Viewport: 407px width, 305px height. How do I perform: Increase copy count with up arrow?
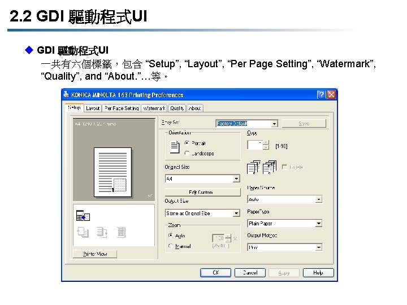(266, 143)
